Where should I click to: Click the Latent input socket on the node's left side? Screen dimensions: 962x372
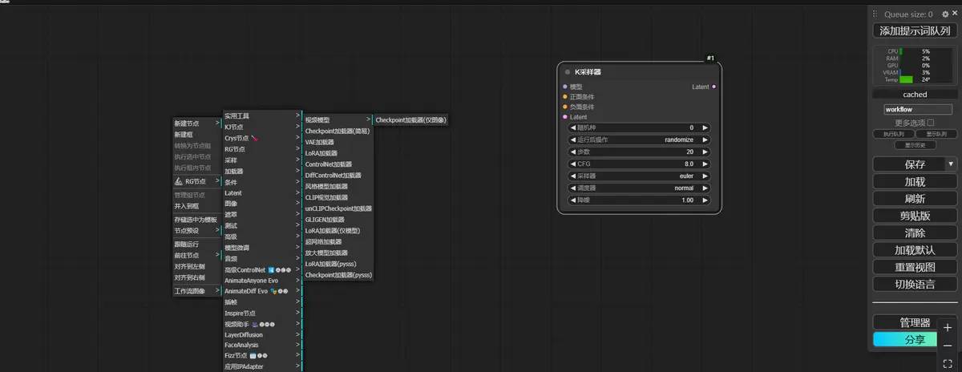pos(564,117)
